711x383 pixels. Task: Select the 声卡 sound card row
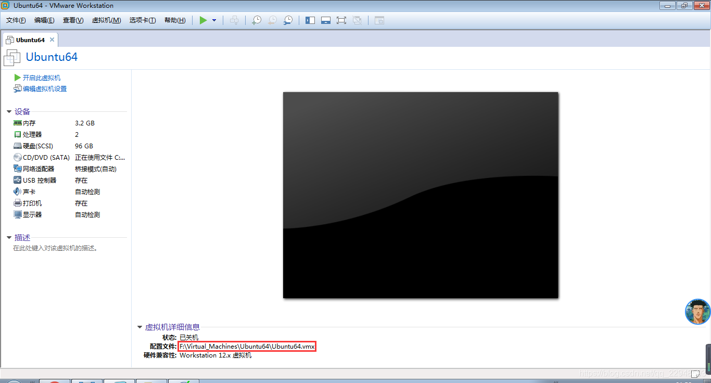coord(70,192)
